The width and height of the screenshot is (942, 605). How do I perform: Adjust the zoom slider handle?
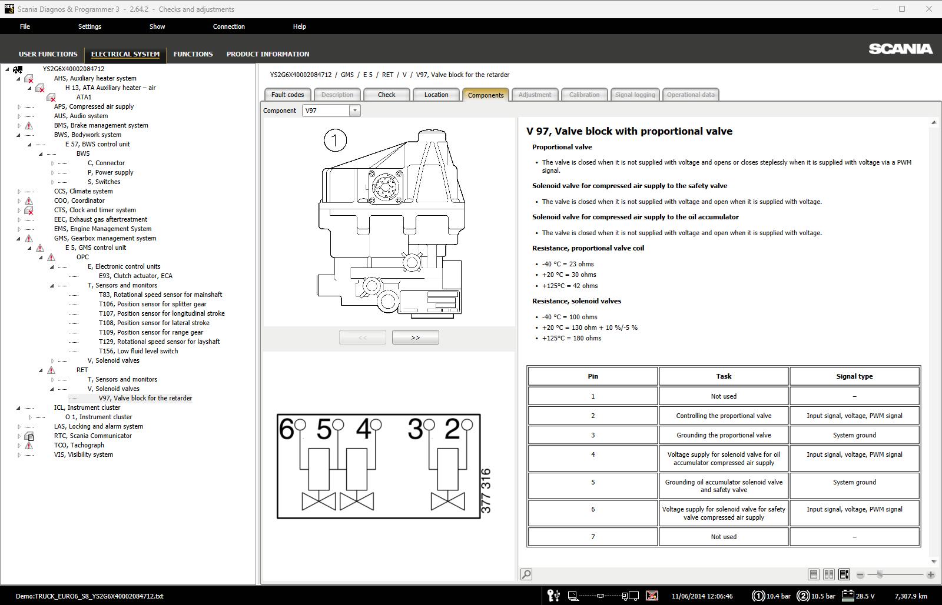(880, 574)
